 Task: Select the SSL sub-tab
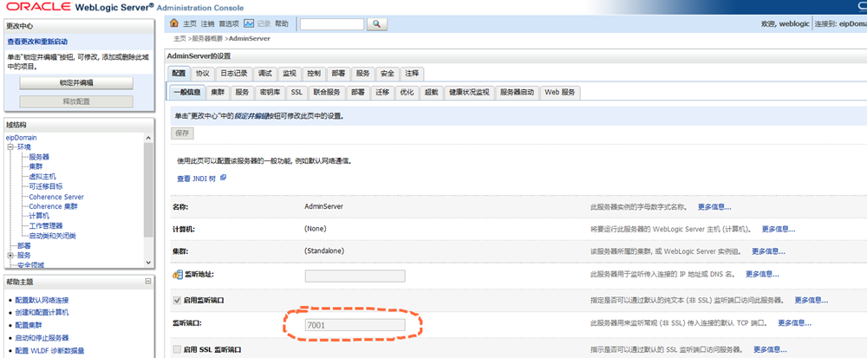(297, 92)
